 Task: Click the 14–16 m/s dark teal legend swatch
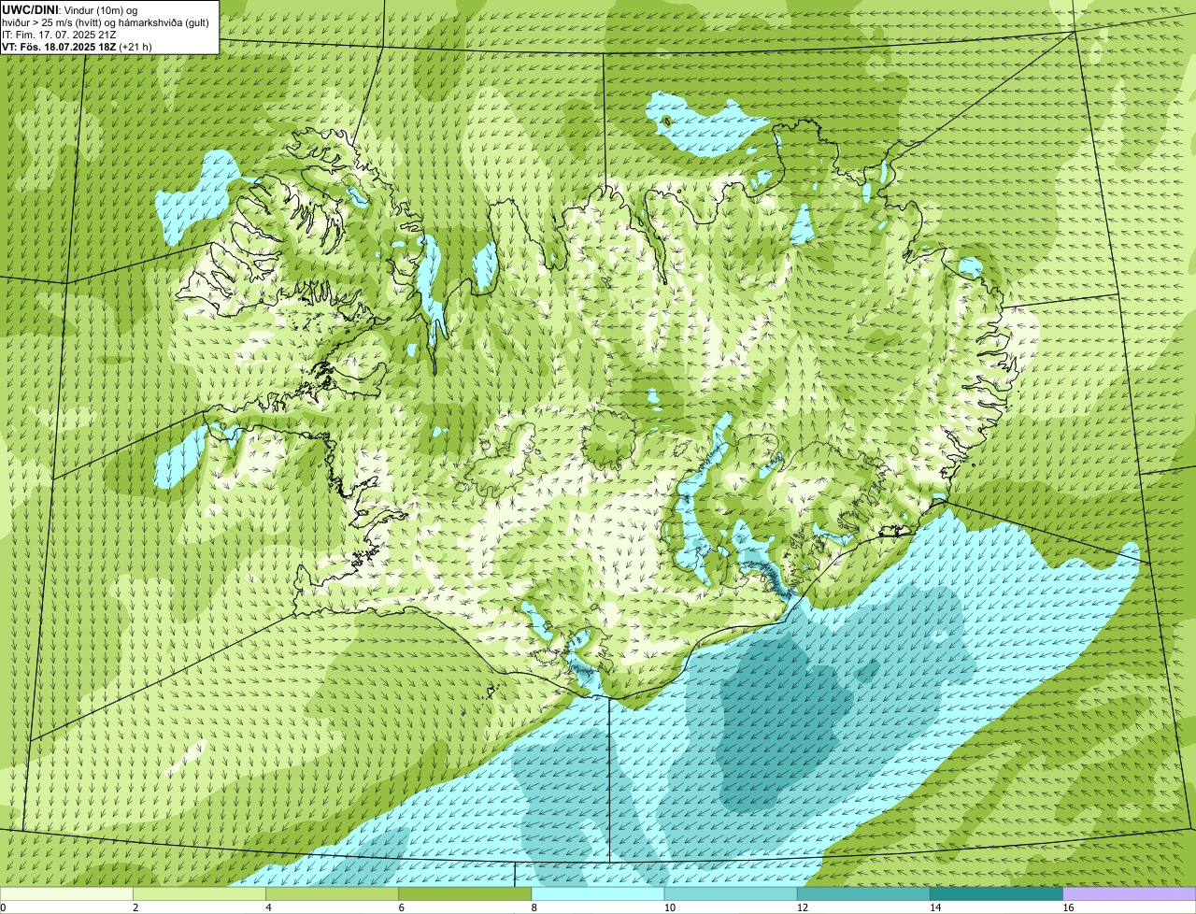(x=997, y=893)
